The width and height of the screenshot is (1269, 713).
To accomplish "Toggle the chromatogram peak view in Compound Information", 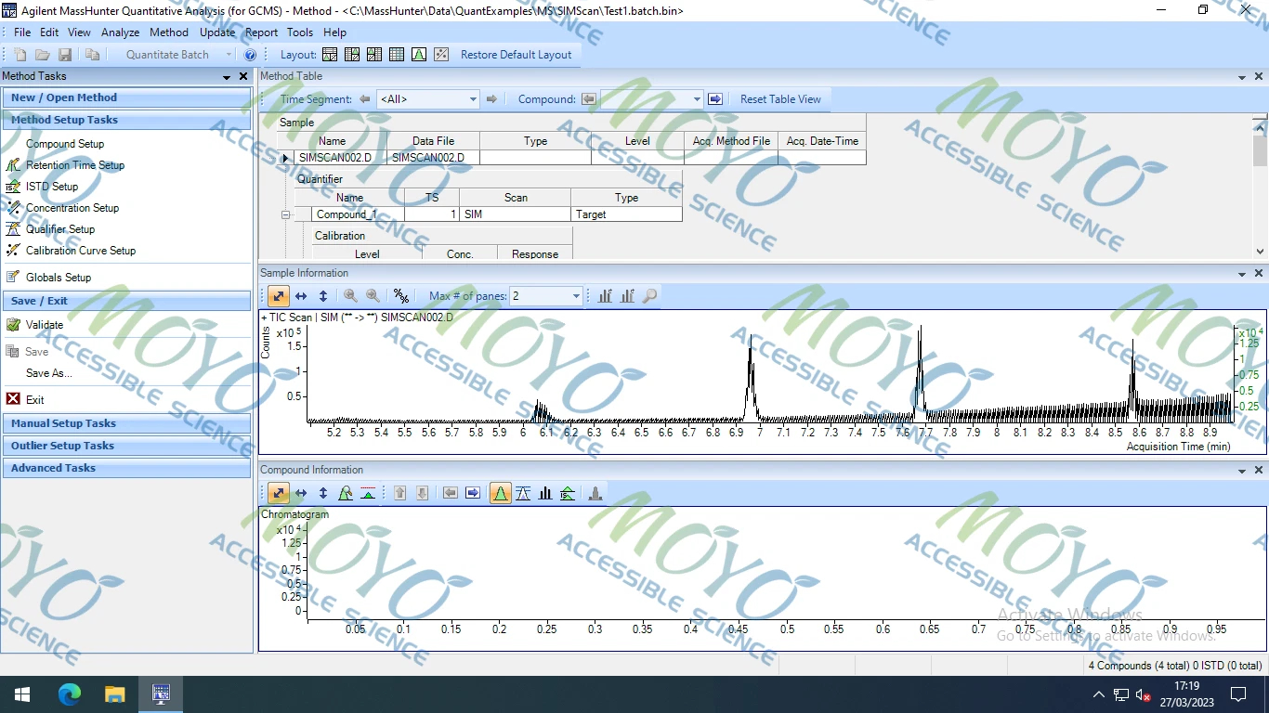I will tap(501, 493).
